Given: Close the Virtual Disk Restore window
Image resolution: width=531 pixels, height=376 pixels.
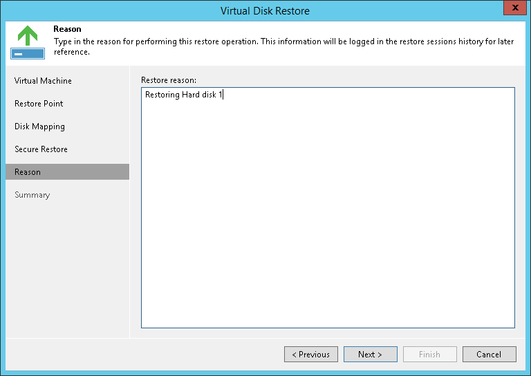Looking at the screenshot, I should click(x=512, y=9).
